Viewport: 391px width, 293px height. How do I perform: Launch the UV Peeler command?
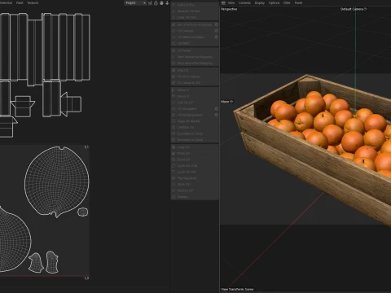[x=195, y=50]
